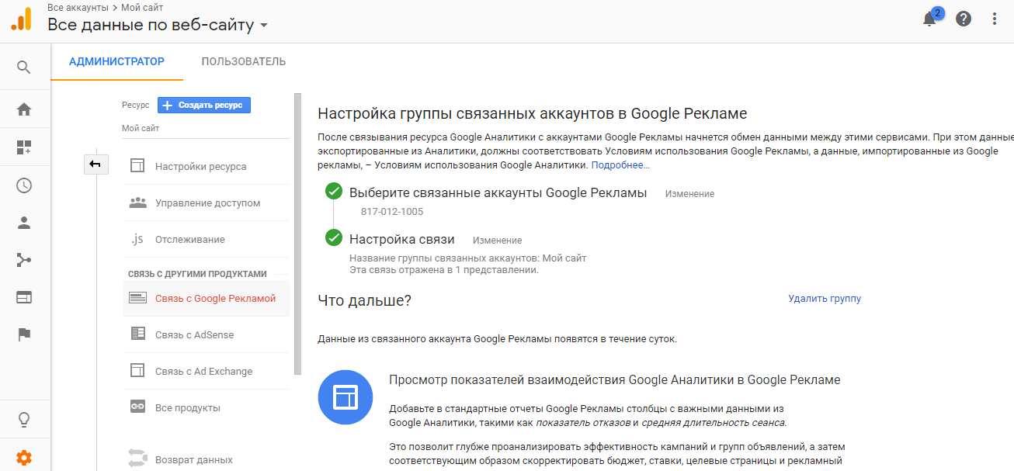1014x471 pixels.
Task: Open Realtime reports clock icon
Action: click(x=24, y=185)
